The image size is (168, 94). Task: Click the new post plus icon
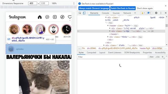click(x=55, y=17)
